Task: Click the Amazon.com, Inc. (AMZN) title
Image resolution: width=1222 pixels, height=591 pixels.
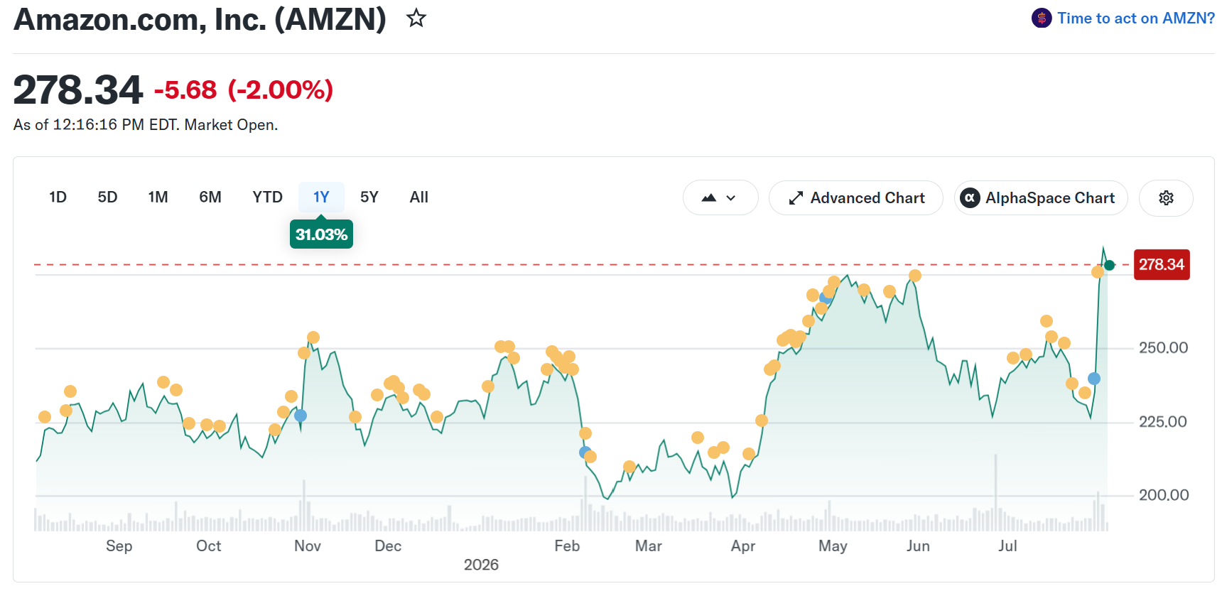Action: pyautogui.click(x=200, y=19)
